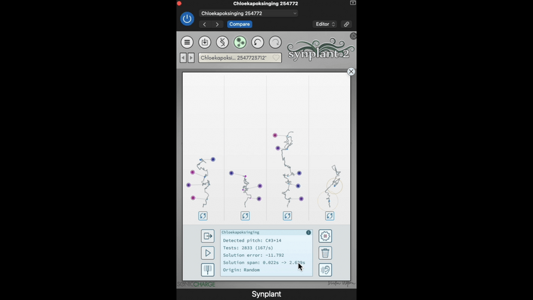The width and height of the screenshot is (533, 300).
Task: Toggle the green Genopatch cells button
Action: [x=240, y=42]
